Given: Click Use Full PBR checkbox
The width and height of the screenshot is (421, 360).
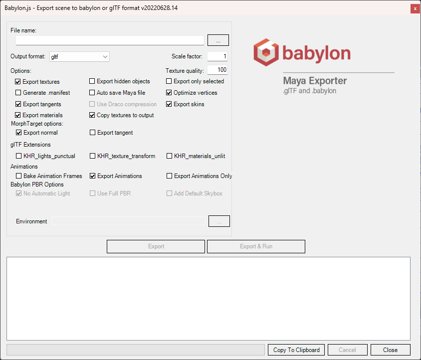Looking at the screenshot, I should tap(92, 193).
